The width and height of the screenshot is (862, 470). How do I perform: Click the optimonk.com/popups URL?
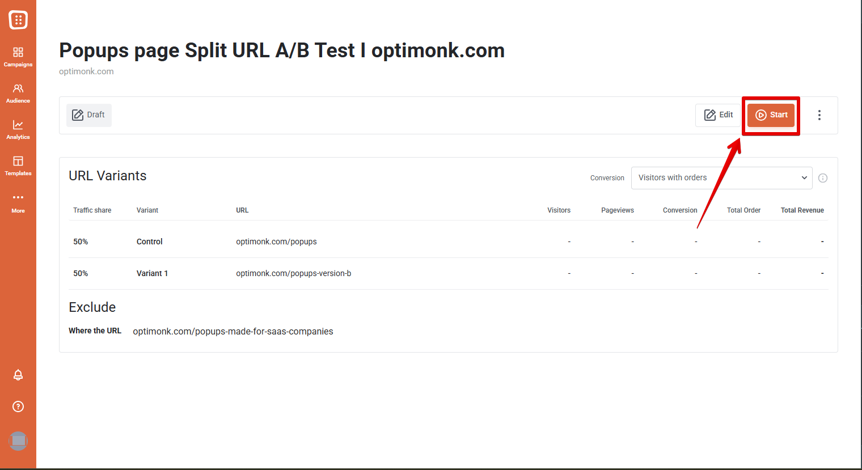276,242
